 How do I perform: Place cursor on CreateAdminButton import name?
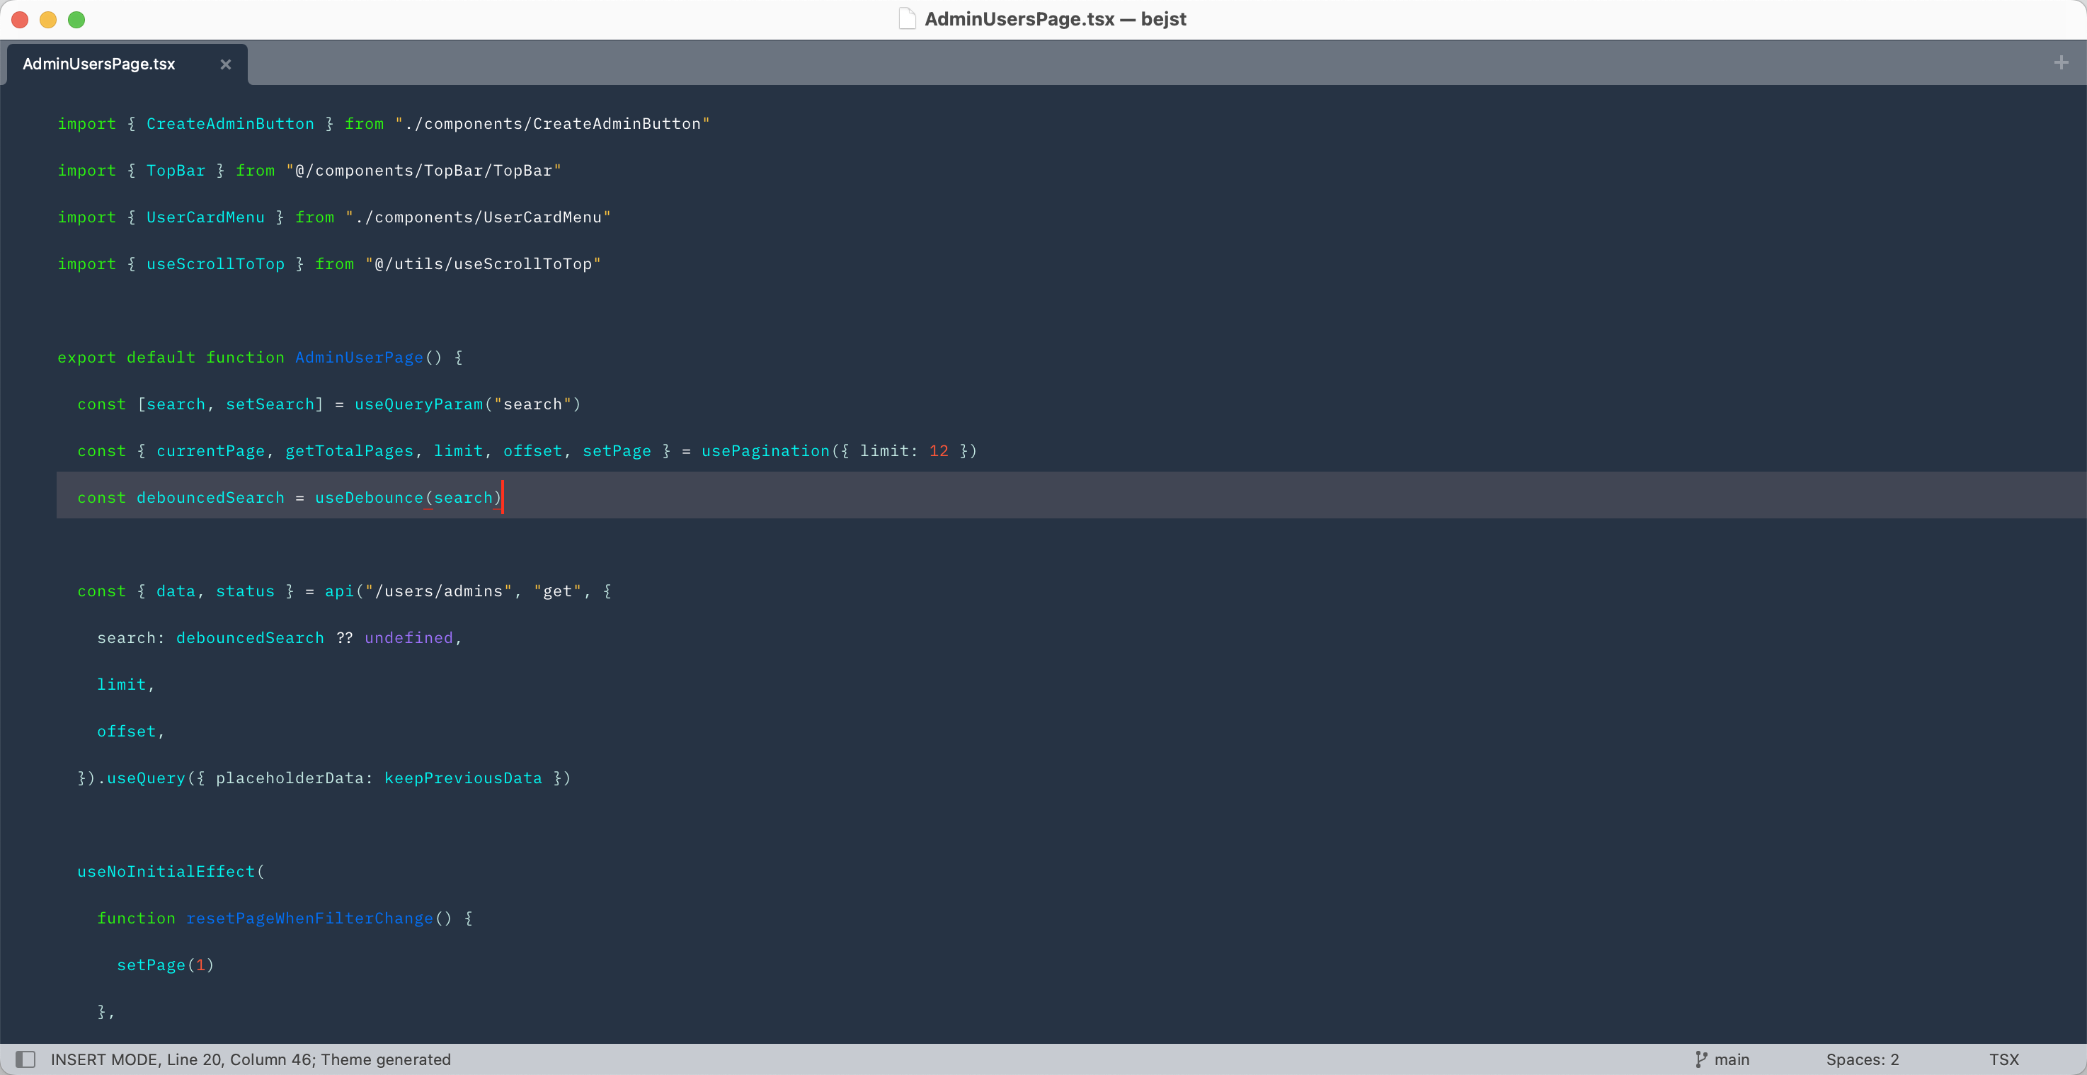[230, 124]
